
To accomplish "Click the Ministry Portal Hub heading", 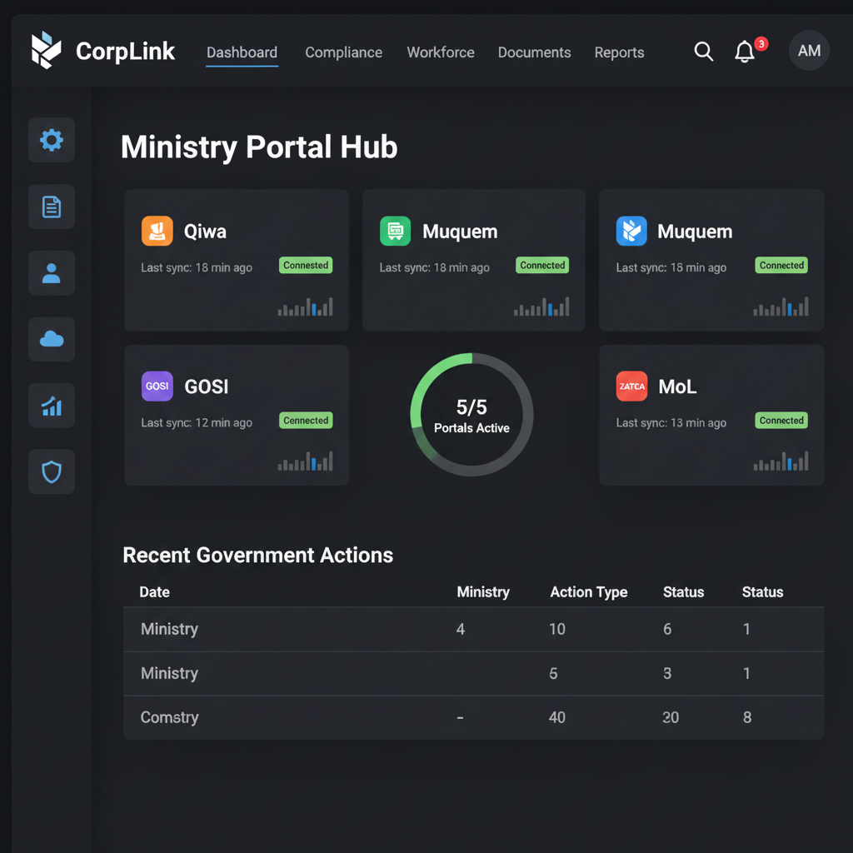I will (x=259, y=147).
